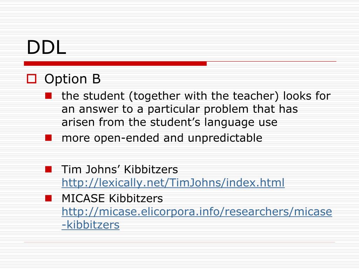The height and width of the screenshot is (269, 359).
Task: Click red bullet before Tim Johns' Kibbitzers
Action: pyautogui.click(x=48, y=169)
